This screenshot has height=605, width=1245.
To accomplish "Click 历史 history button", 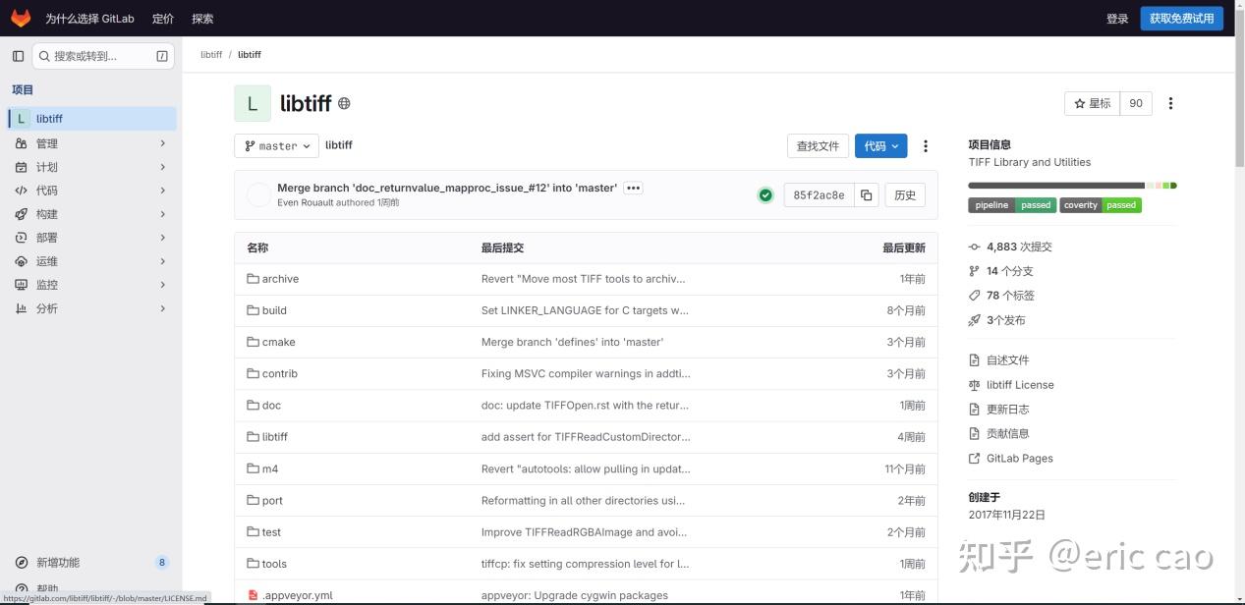I will point(905,195).
